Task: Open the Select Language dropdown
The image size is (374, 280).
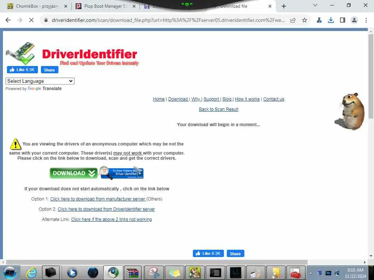Action: click(40, 81)
